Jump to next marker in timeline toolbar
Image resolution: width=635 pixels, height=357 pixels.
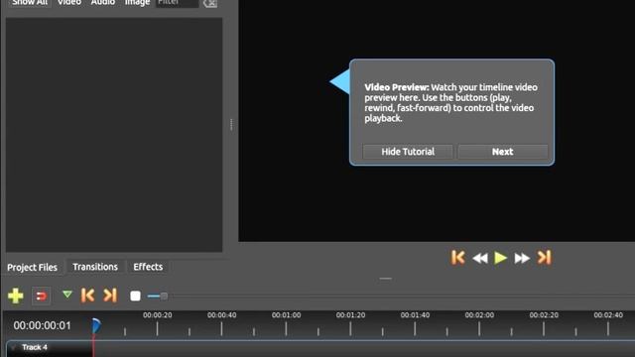[x=110, y=296]
